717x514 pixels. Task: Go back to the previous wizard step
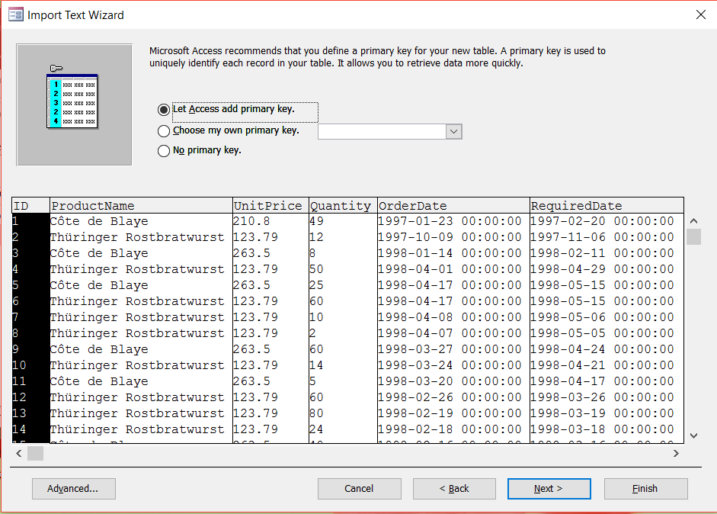pyautogui.click(x=454, y=489)
